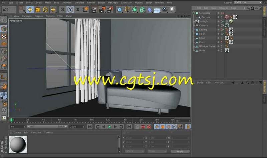Viewport: 267px width, 158px height.
Task: Open the Layout ENVY (User) dropdown
Action: pos(248,2)
